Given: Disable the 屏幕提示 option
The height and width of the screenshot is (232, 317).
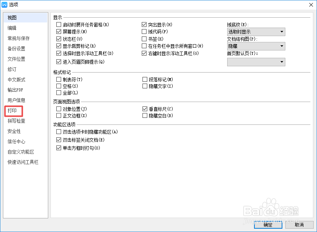Looking at the screenshot, I should point(58,32).
